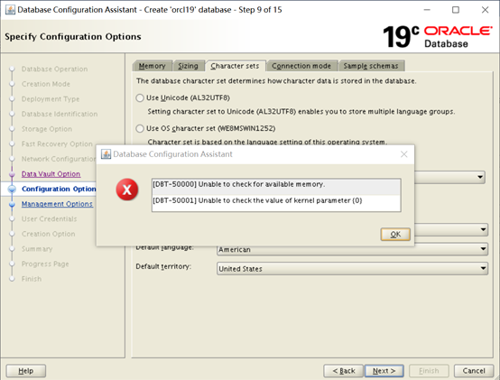The height and width of the screenshot is (380, 500).
Task: Switch to the Memory tab
Action: (x=153, y=66)
